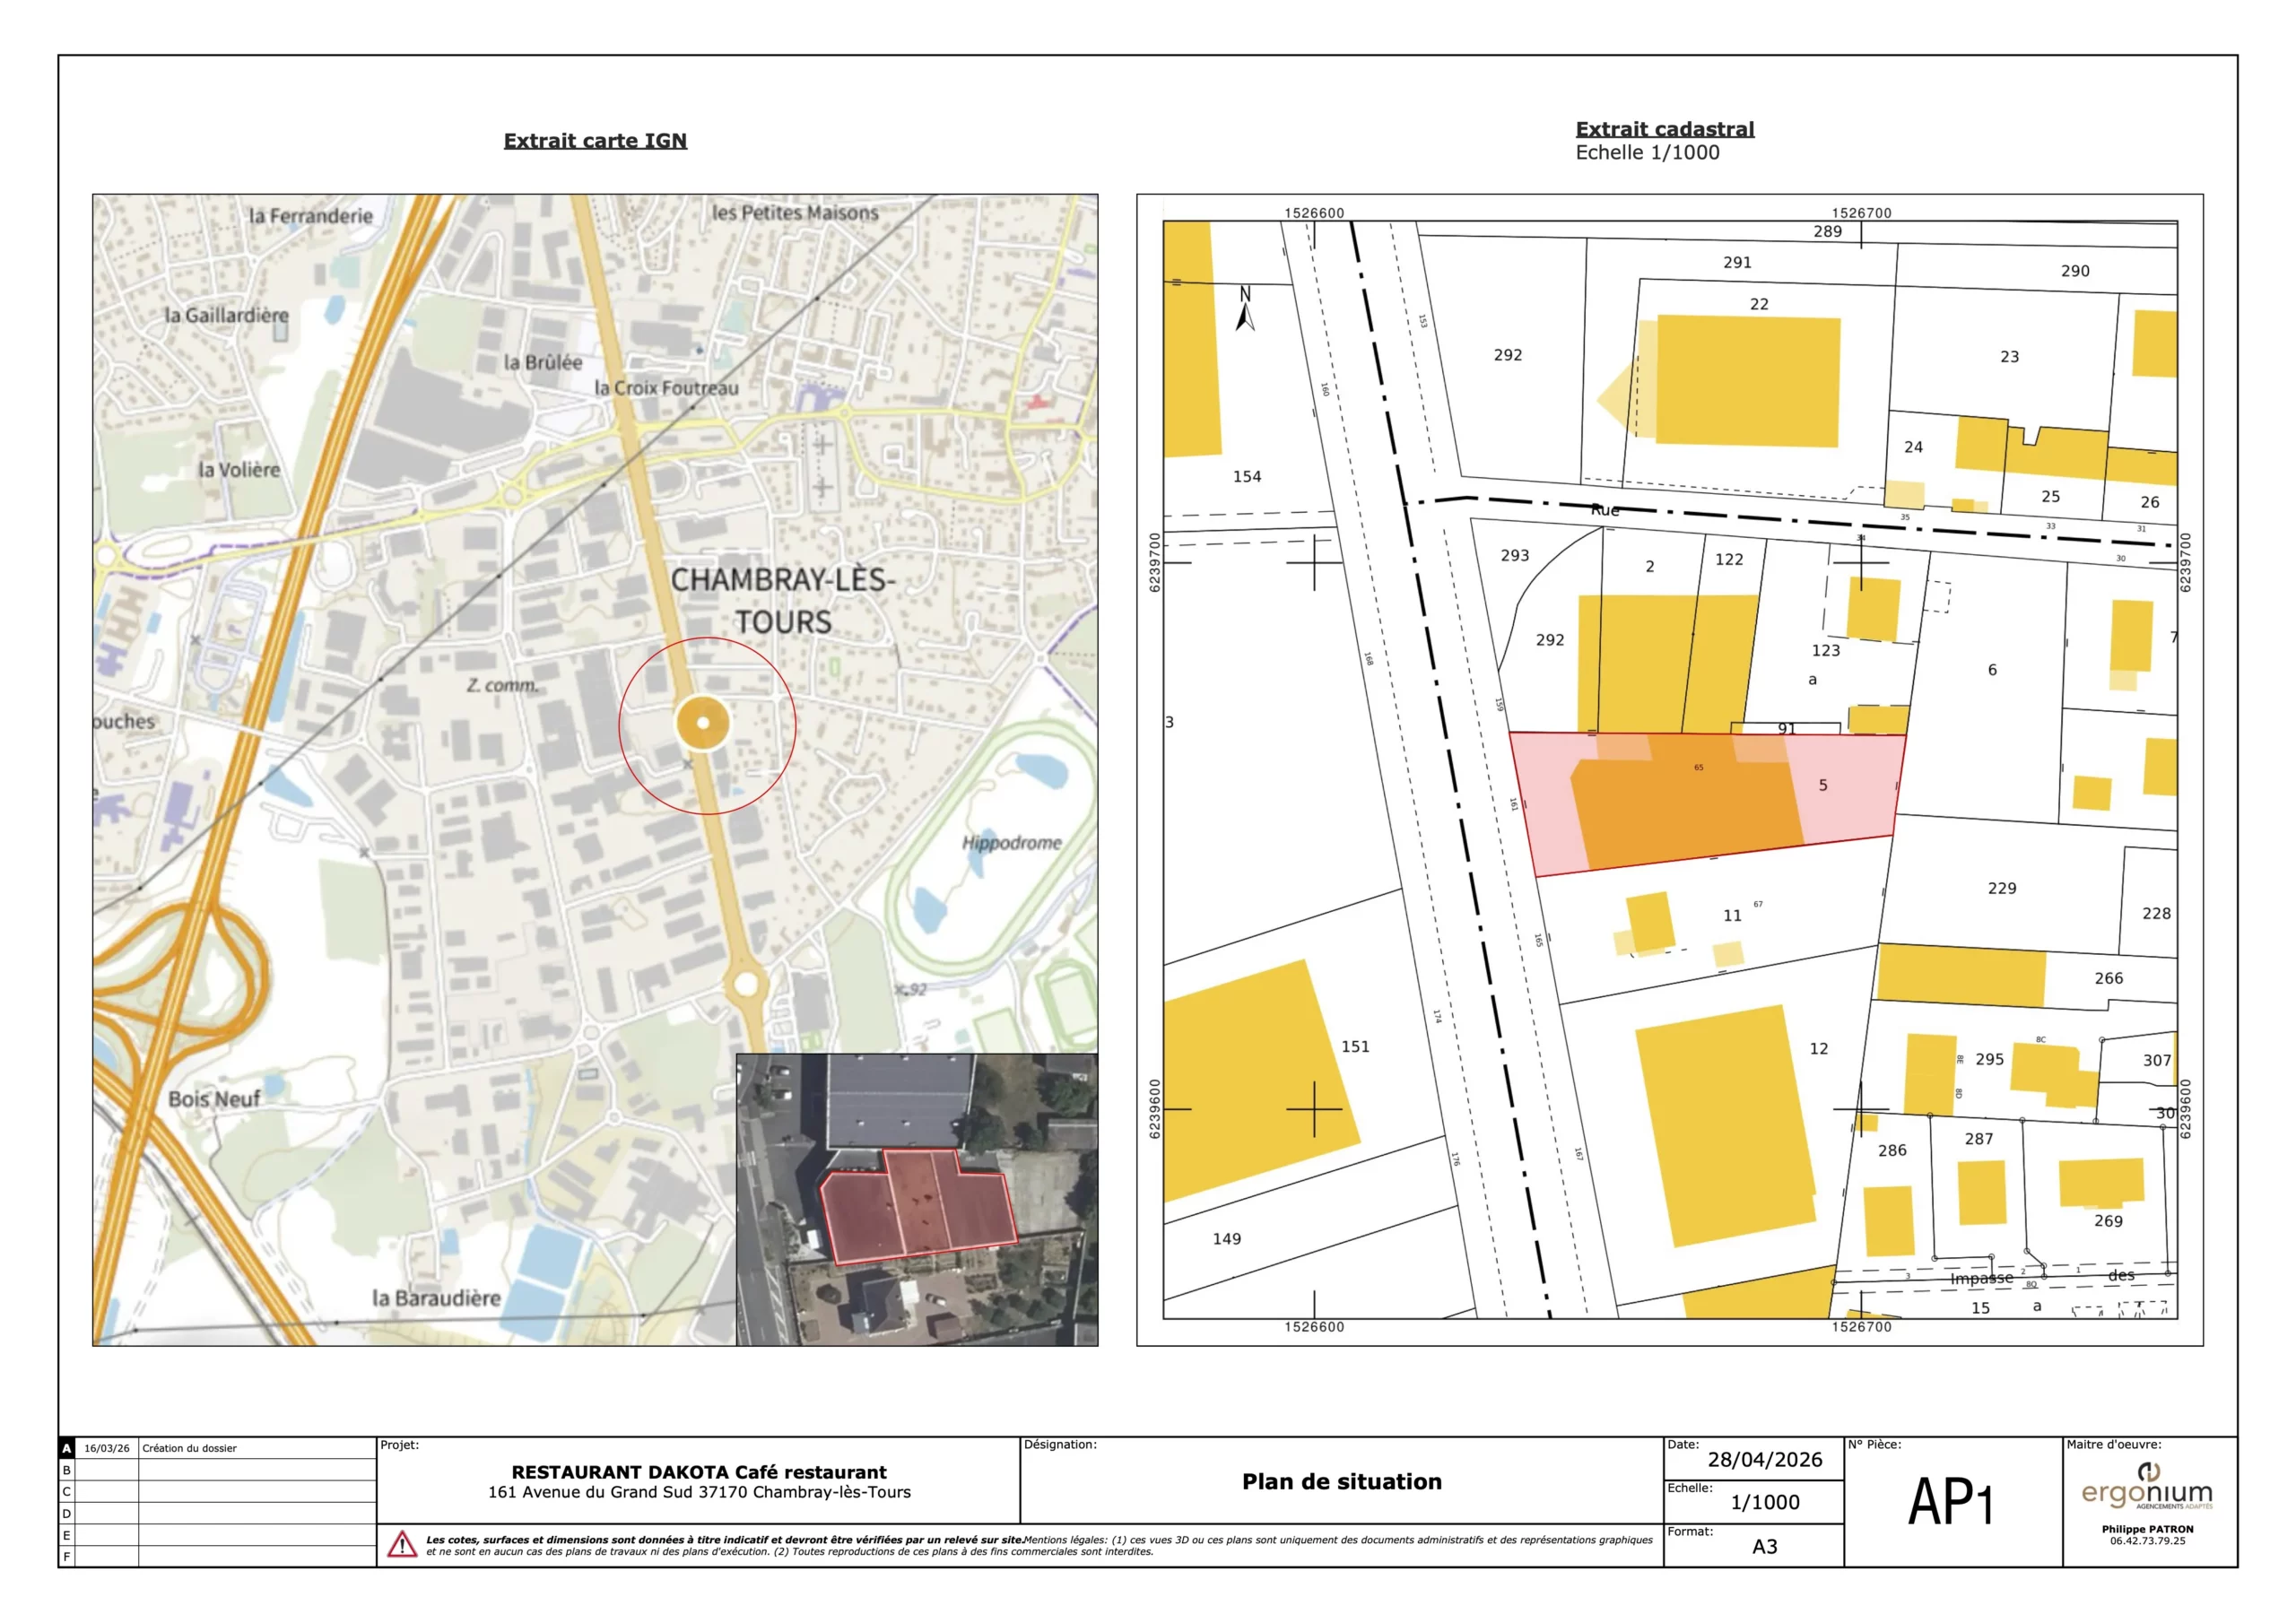Click 'RESTAURANT DAKOTA Café restaurant' project title

click(x=699, y=1473)
